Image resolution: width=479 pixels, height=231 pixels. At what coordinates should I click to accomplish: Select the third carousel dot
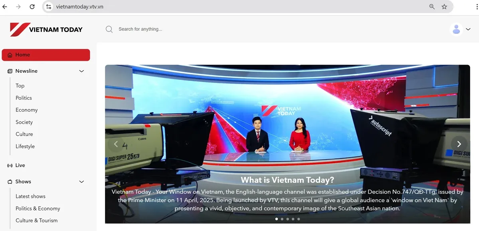click(287, 219)
